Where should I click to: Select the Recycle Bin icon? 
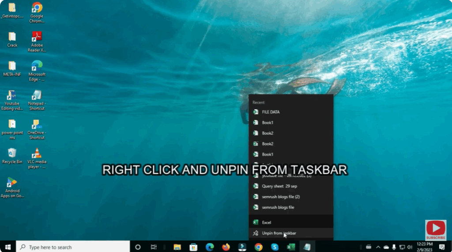click(12, 156)
